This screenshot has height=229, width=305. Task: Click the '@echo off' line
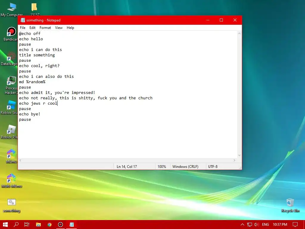click(29, 33)
